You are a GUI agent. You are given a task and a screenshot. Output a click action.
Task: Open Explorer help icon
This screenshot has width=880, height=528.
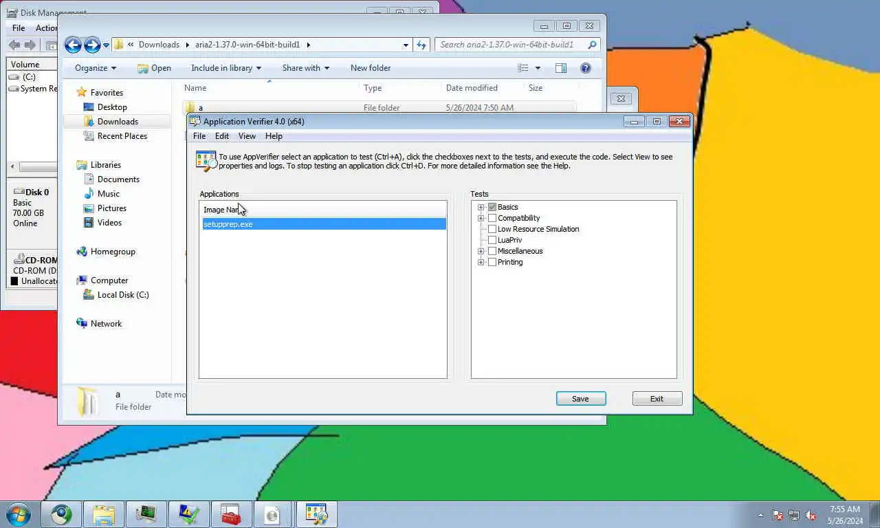coord(586,68)
